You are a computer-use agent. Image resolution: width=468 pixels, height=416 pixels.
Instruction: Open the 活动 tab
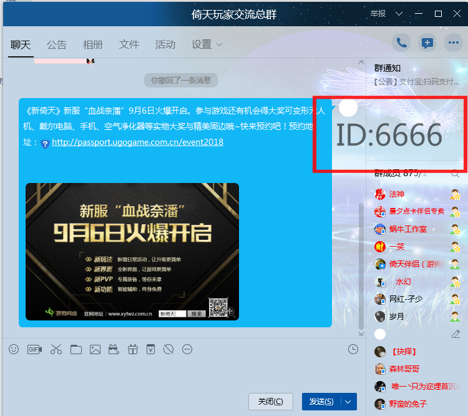point(165,44)
